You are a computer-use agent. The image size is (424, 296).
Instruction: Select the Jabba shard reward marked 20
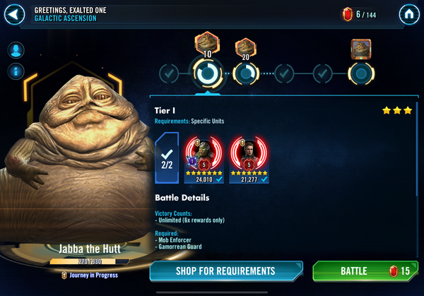click(x=245, y=49)
